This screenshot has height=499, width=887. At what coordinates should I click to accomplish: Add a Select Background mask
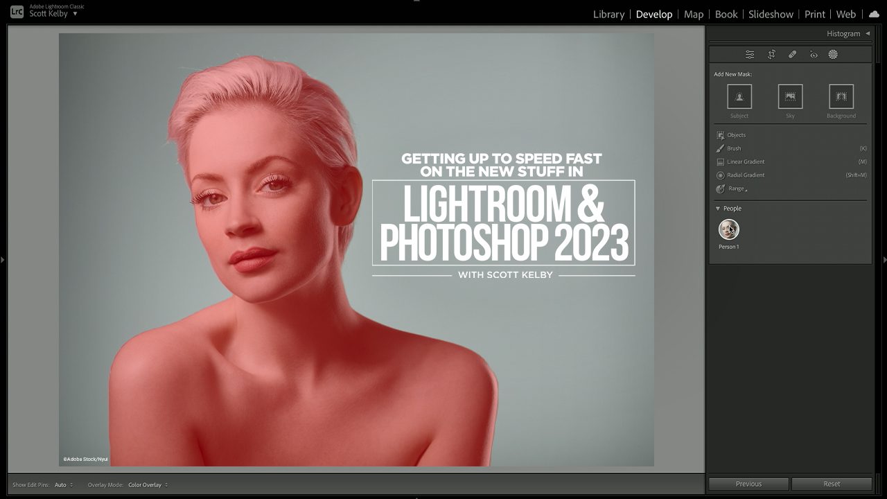[841, 97]
